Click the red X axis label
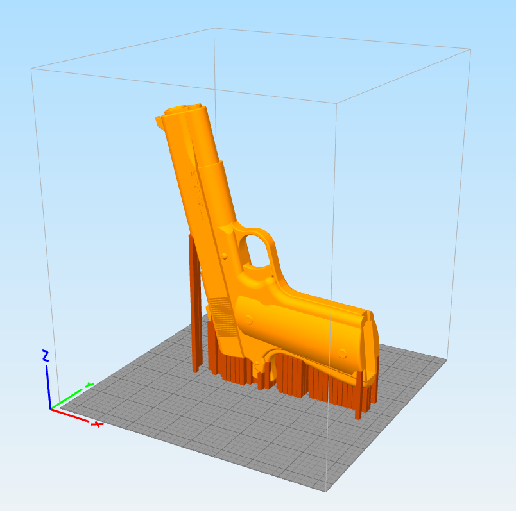The width and height of the screenshot is (516, 511). point(96,424)
